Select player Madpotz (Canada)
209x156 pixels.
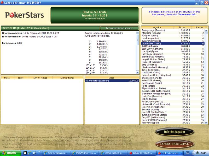pyautogui.click(x=173, y=33)
